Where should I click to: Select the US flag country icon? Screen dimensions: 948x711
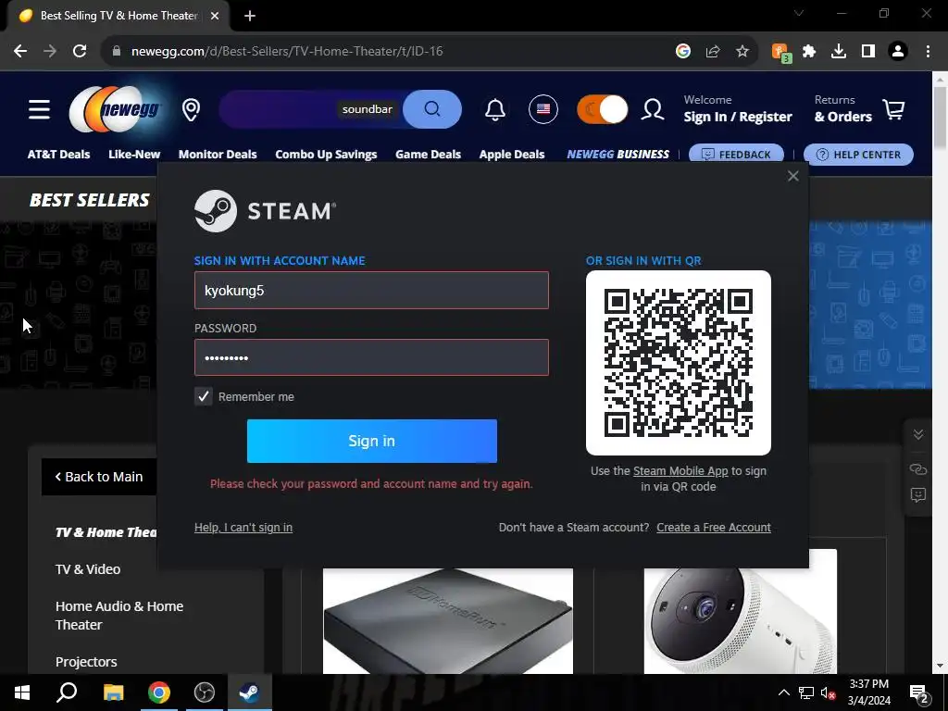coord(543,109)
